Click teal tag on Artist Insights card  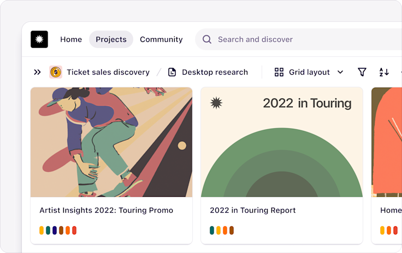pos(48,230)
